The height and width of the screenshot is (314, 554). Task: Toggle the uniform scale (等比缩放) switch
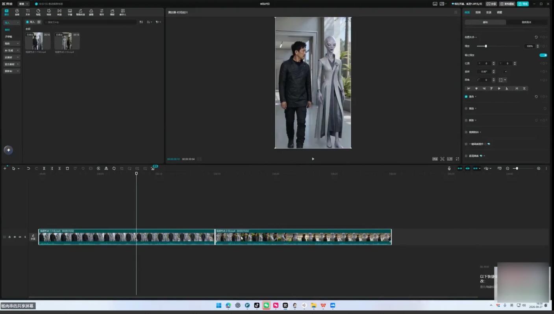pyautogui.click(x=543, y=55)
